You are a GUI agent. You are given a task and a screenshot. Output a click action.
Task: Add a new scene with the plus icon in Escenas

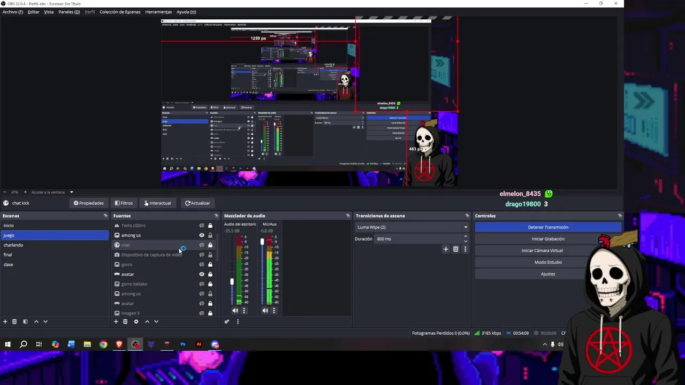coord(5,321)
